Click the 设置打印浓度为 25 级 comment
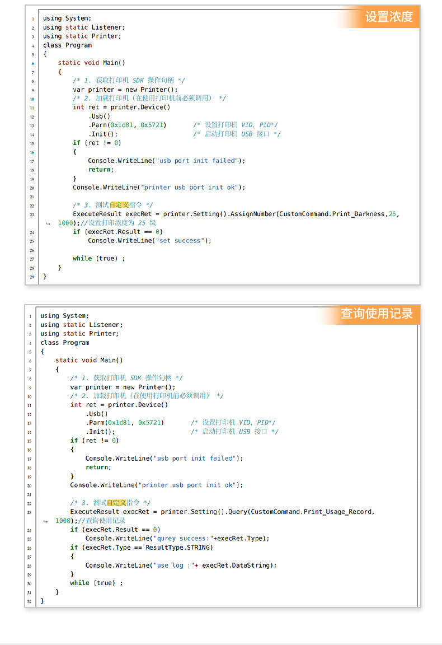This screenshot has height=645, width=442. [119, 223]
